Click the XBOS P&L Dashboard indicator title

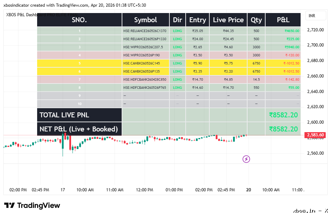[42, 15]
